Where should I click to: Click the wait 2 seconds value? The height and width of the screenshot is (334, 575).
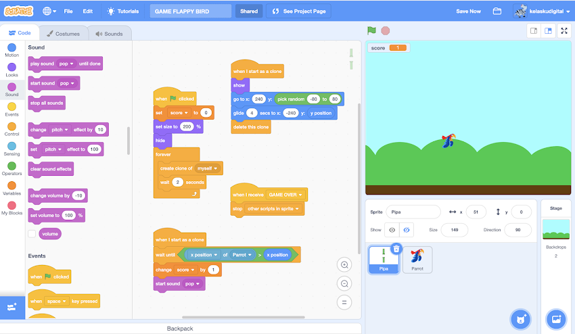(177, 183)
